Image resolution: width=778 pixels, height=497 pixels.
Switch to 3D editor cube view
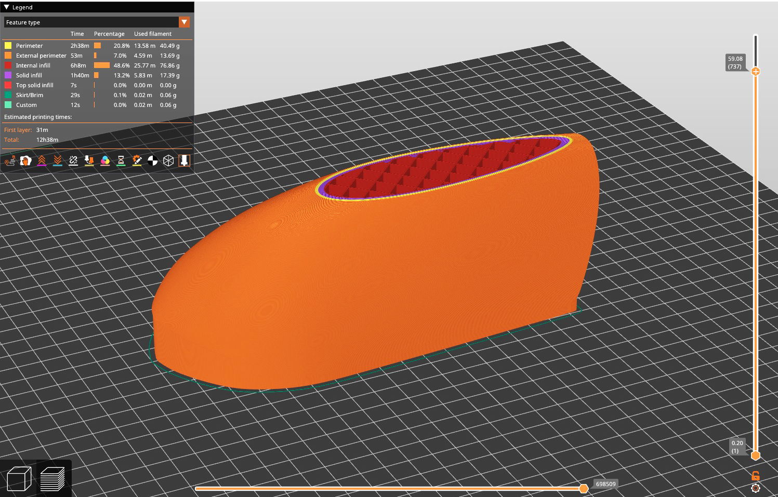(x=19, y=478)
